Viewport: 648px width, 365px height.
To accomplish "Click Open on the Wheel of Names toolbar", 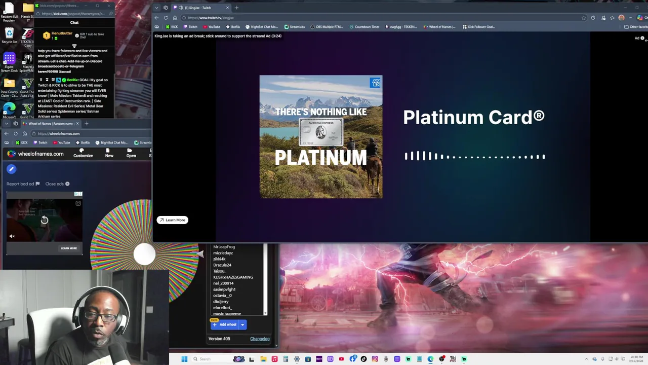I will (x=131, y=153).
